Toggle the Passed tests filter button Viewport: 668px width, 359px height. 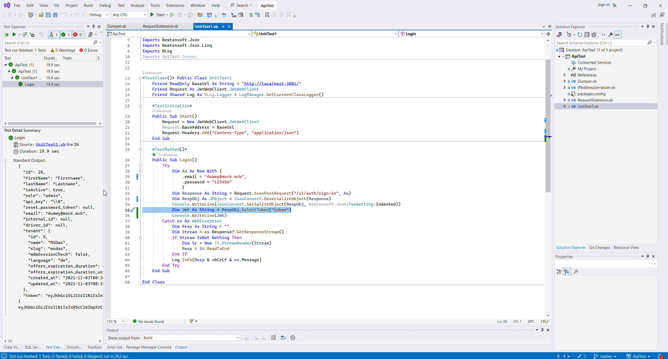tap(66, 34)
